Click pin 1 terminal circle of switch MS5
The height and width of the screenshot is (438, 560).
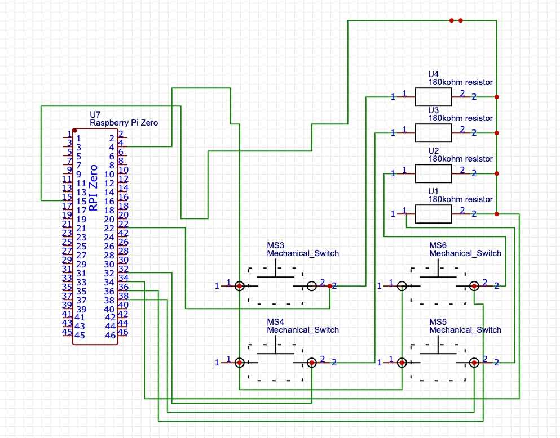tap(402, 363)
